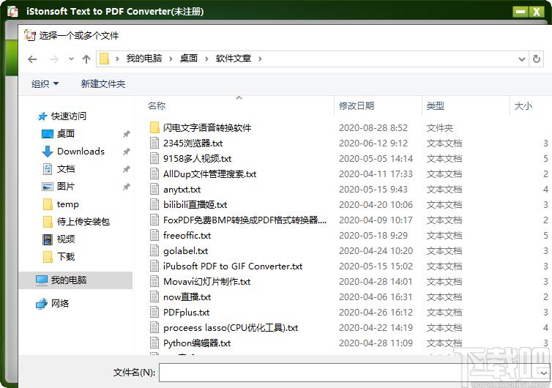Select proceess lasso(CPU优化工具).txt
Screen dimensions: 552x388
[x=231, y=328]
